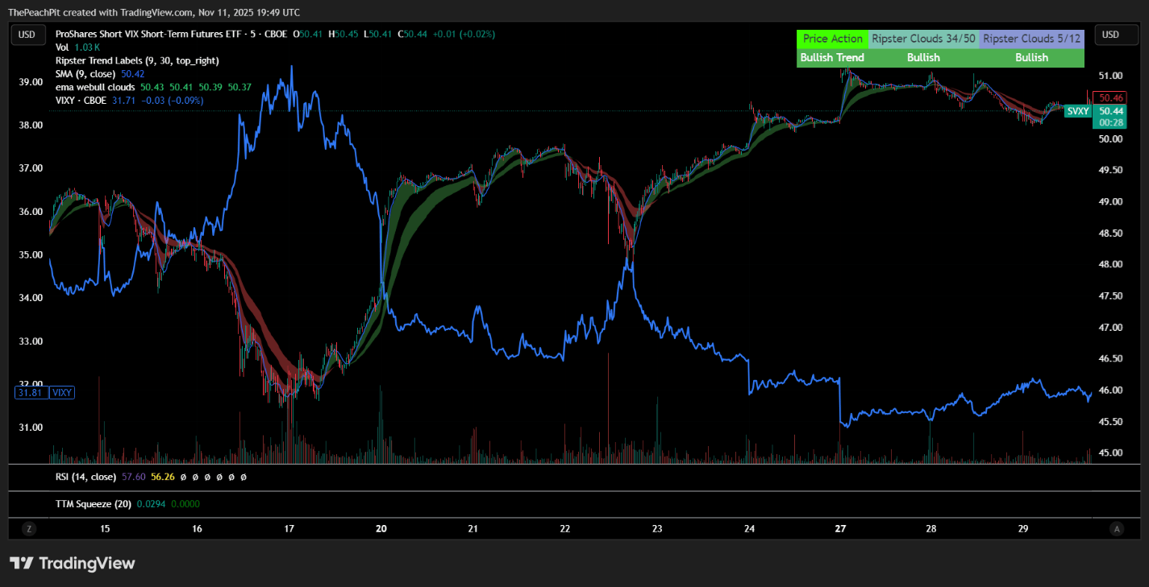Click the 00:28 bar countdown label
Viewport: 1149px width, 587px height.
[x=1111, y=122]
